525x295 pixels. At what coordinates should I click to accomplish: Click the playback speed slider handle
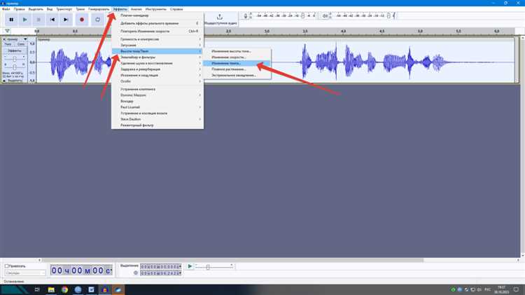208,267
